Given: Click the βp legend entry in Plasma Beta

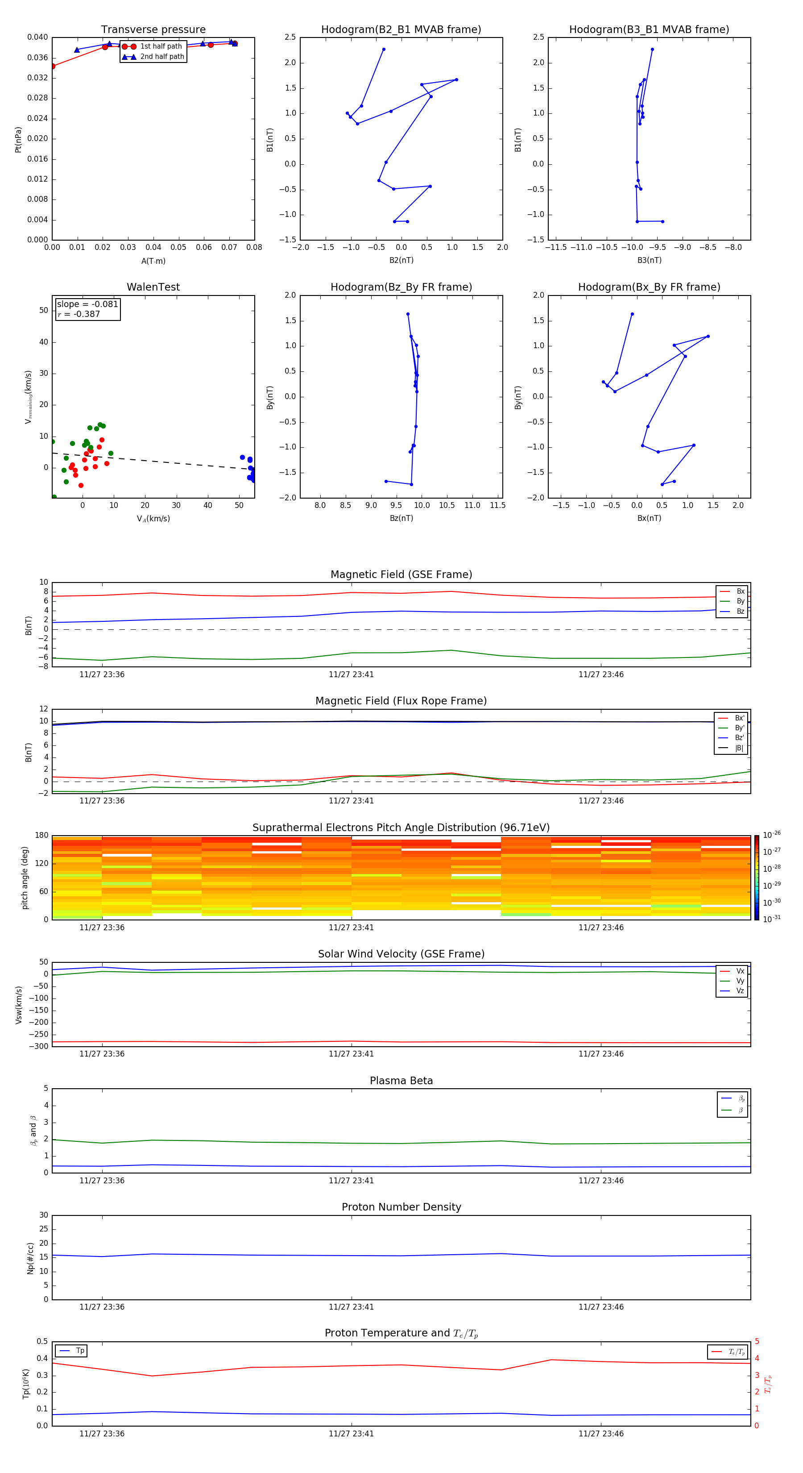Looking at the screenshot, I should coord(733,1099).
